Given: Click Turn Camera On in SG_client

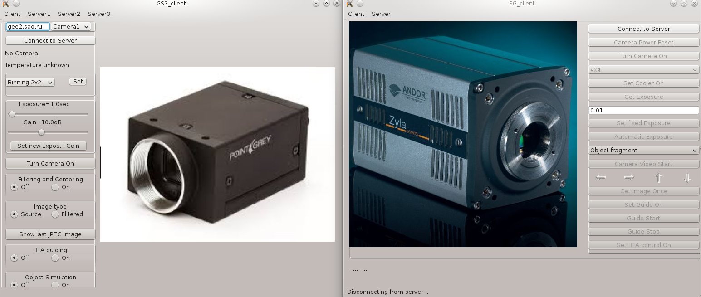Looking at the screenshot, I should click(643, 56).
